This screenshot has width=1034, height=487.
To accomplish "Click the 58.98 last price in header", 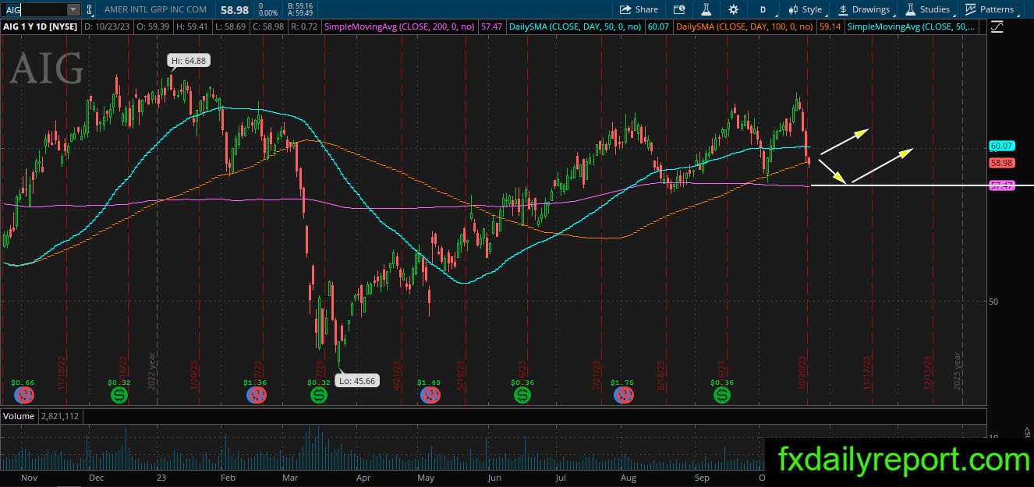I will 235,9.
